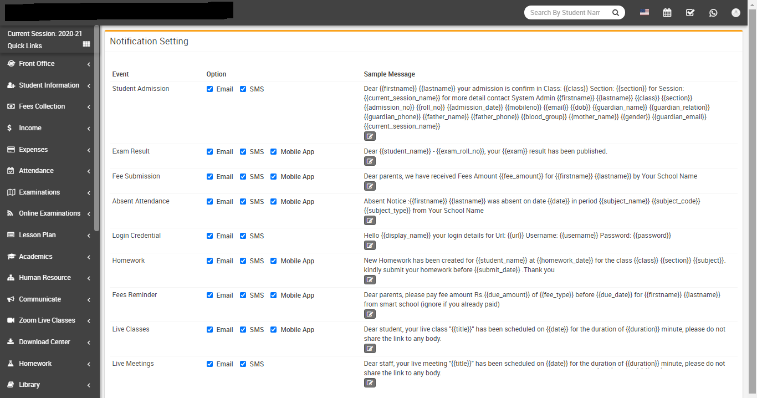This screenshot has height=398, width=757.
Task: Toggle Mobile App checkbox for Homework
Action: point(274,261)
